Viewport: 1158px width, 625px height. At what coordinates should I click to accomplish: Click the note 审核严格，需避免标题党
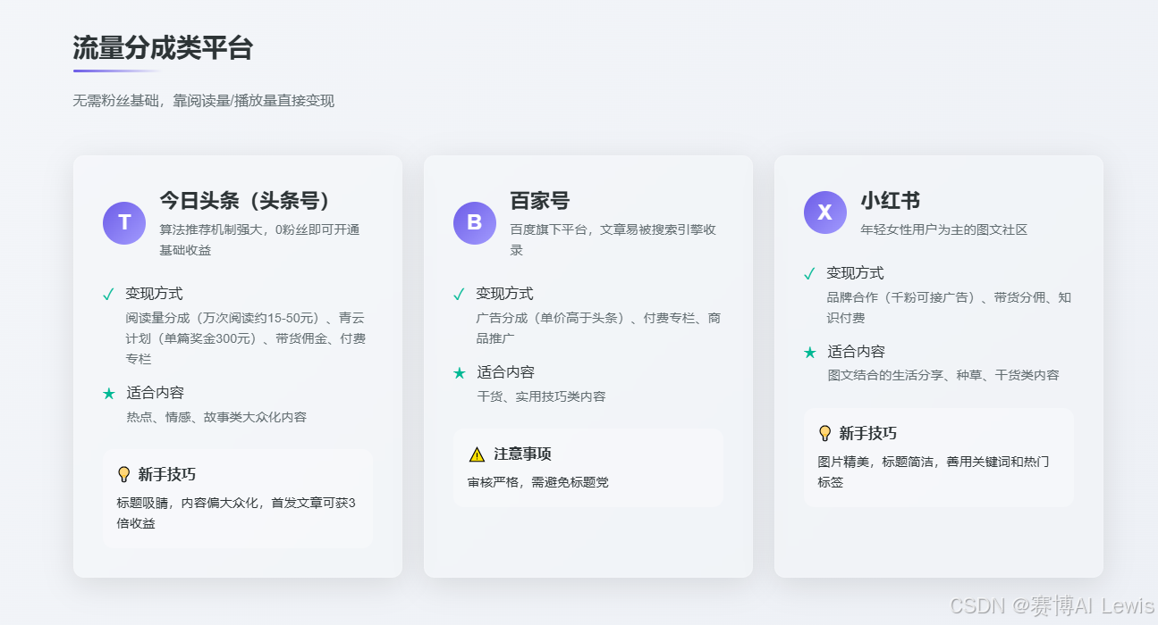538,482
